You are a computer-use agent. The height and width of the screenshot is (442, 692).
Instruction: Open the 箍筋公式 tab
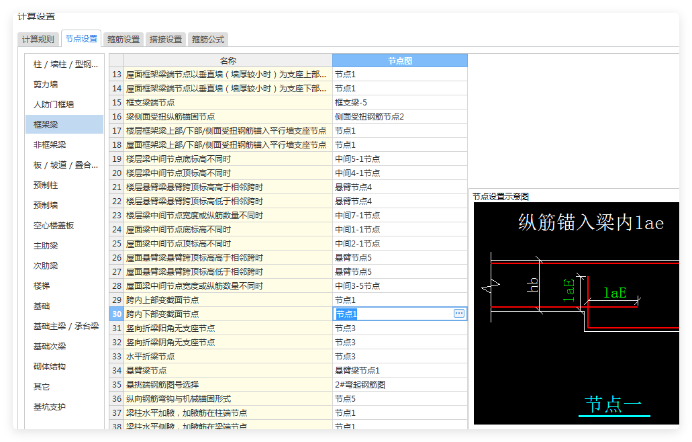tap(208, 40)
